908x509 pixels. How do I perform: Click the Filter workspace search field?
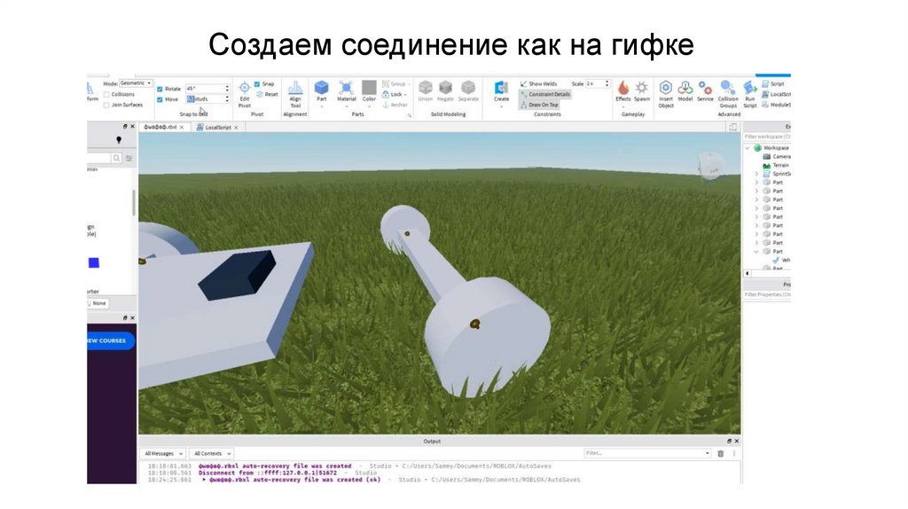coord(767,137)
